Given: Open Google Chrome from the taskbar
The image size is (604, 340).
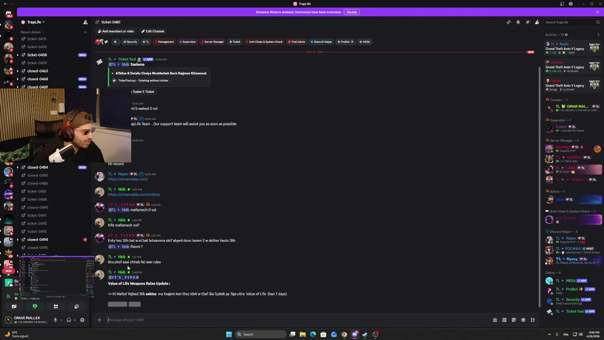Looking at the screenshot, I should coord(344,334).
